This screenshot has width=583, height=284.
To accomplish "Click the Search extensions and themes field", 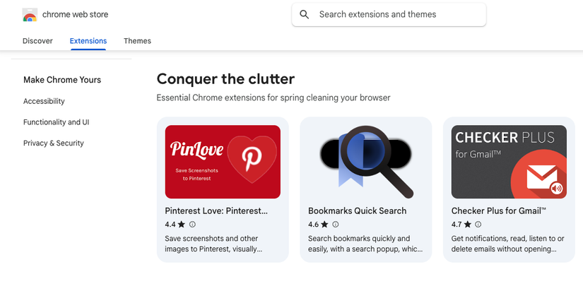I will [x=396, y=15].
